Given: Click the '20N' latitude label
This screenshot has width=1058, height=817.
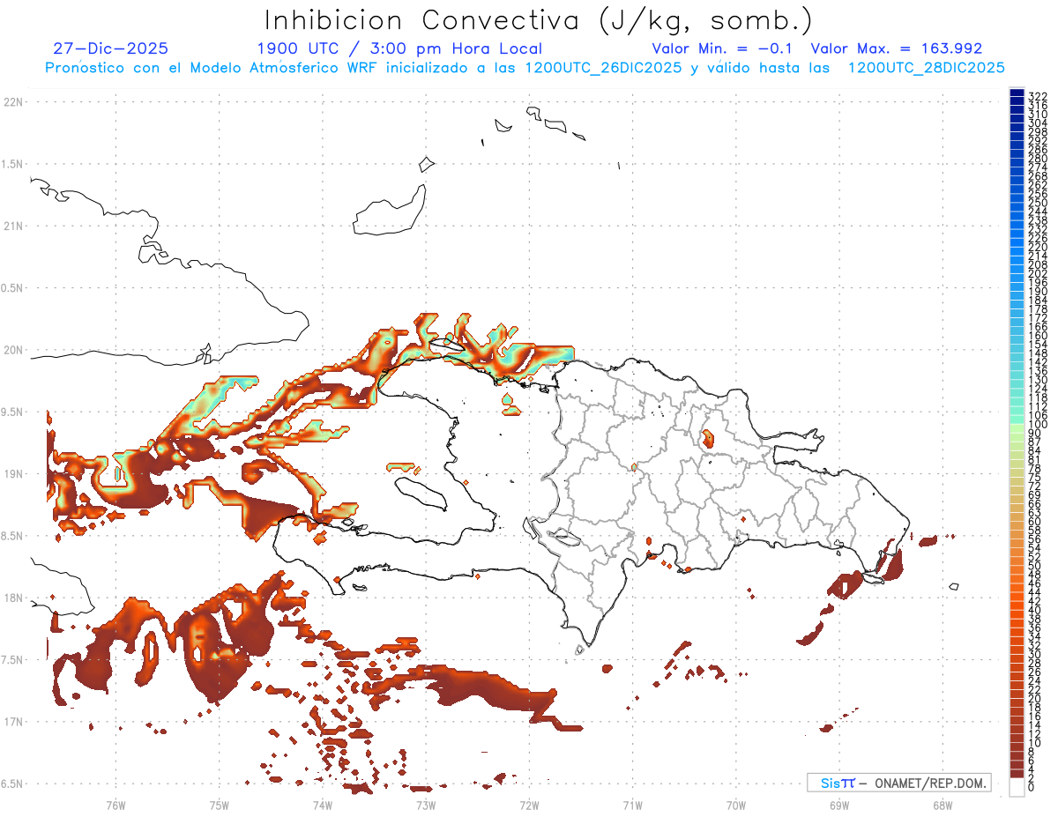Looking at the screenshot, I should (13, 350).
